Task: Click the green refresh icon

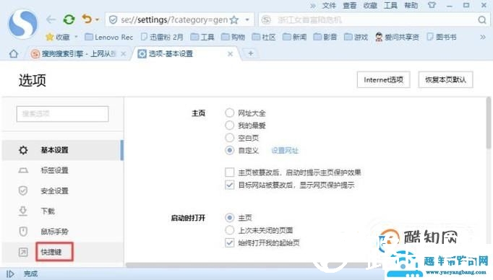Action: [x=69, y=19]
